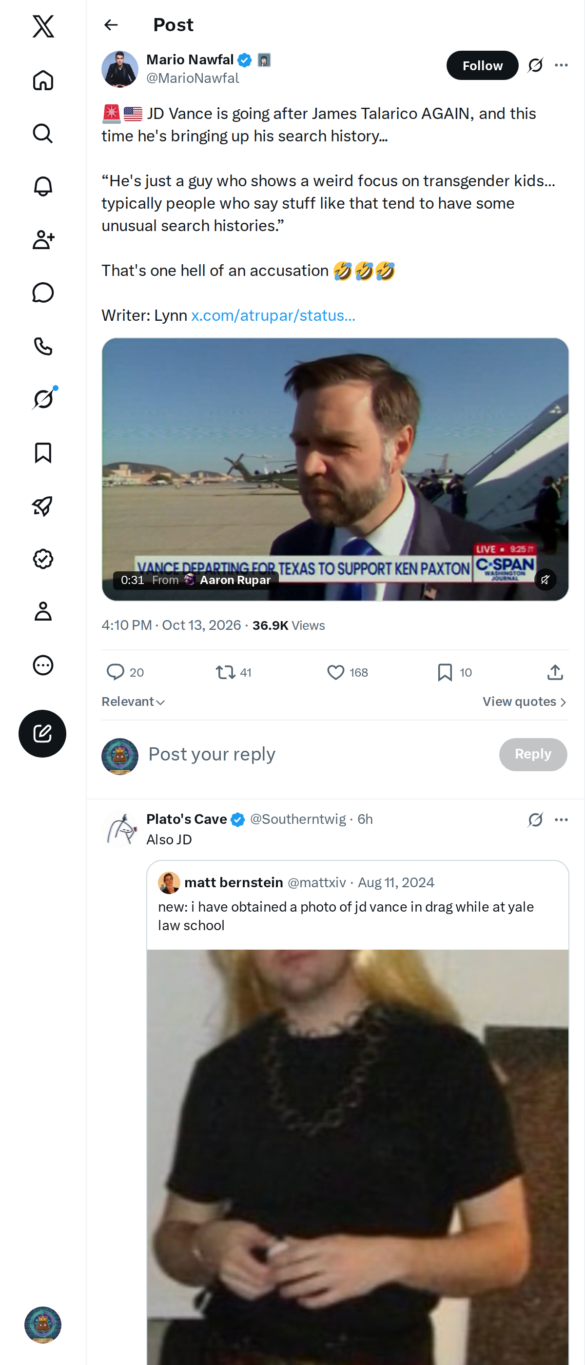
Task: Open the Home feed icon
Action: [43, 80]
